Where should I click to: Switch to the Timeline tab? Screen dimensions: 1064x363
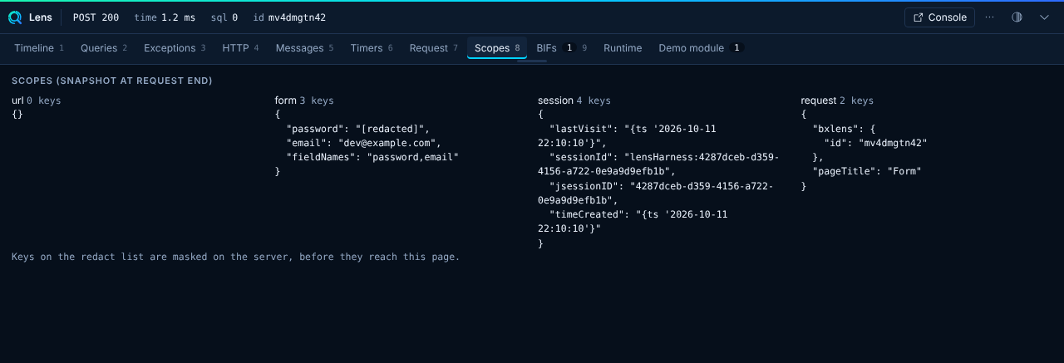39,48
